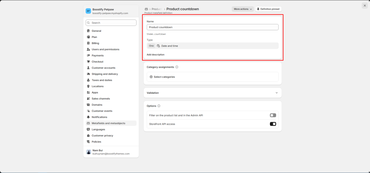Open Metafields and metaobjects settings
The image size is (370, 173).
coord(108,123)
